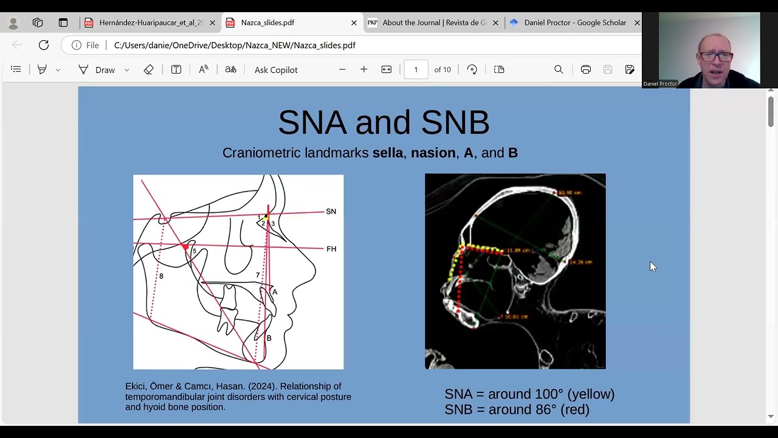Click the 'Craniometric landmarks' subtitle text
778x438 pixels.
(x=370, y=153)
